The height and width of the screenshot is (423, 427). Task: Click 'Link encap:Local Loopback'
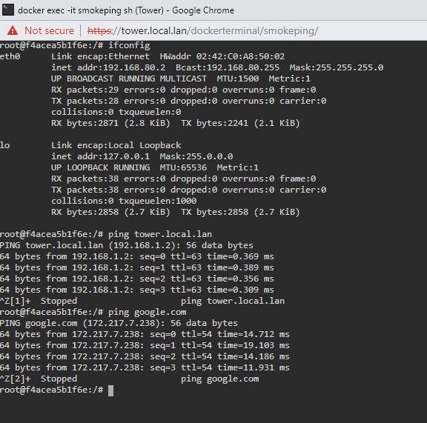tap(116, 145)
